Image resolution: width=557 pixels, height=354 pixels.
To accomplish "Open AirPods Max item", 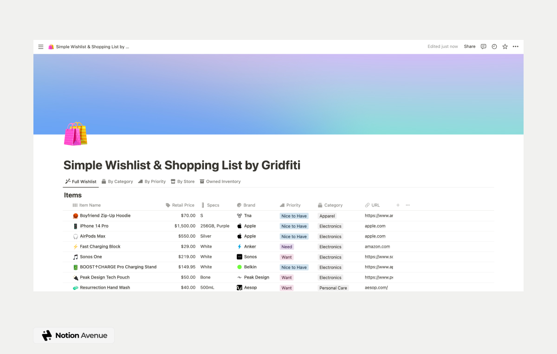I will [92, 236].
